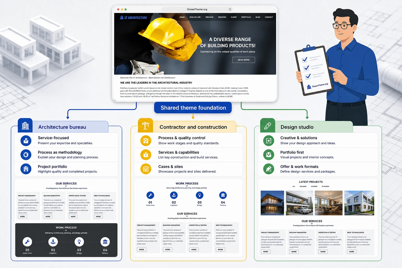The image size is (402, 268).
Task: Click anchor icon 02 in dark Work Process section
Action: pos(53,242)
